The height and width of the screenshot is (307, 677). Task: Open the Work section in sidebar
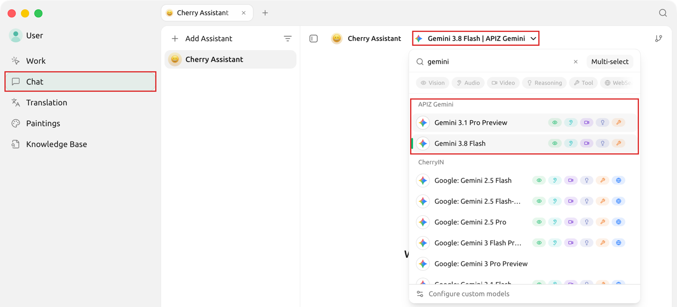click(80, 61)
